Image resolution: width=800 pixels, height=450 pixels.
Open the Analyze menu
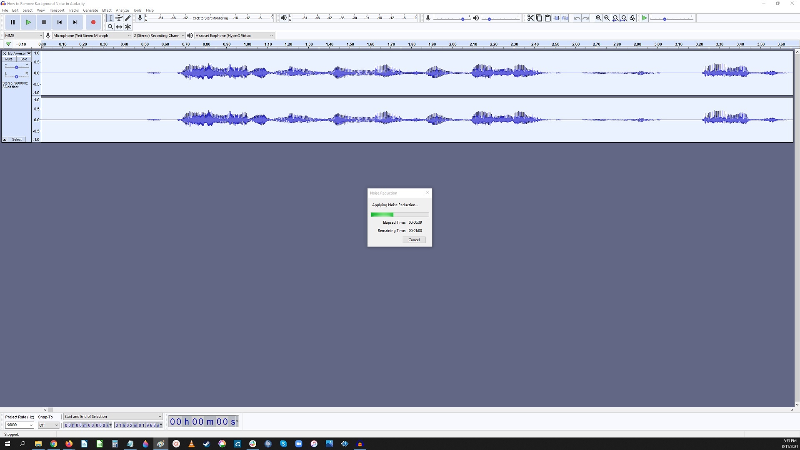122,10
